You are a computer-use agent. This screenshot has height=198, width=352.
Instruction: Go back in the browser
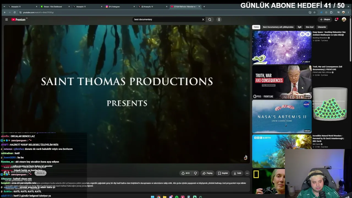click(5, 12)
